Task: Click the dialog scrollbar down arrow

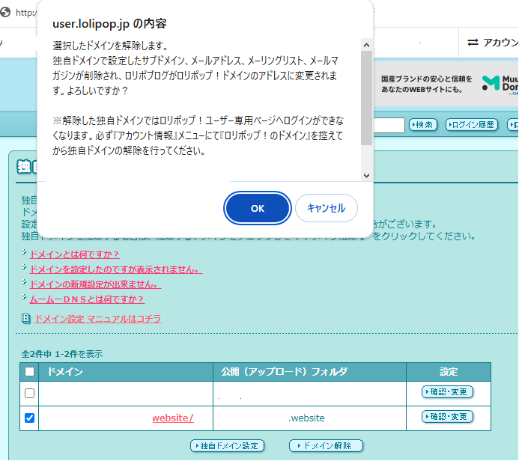Action: (366, 175)
